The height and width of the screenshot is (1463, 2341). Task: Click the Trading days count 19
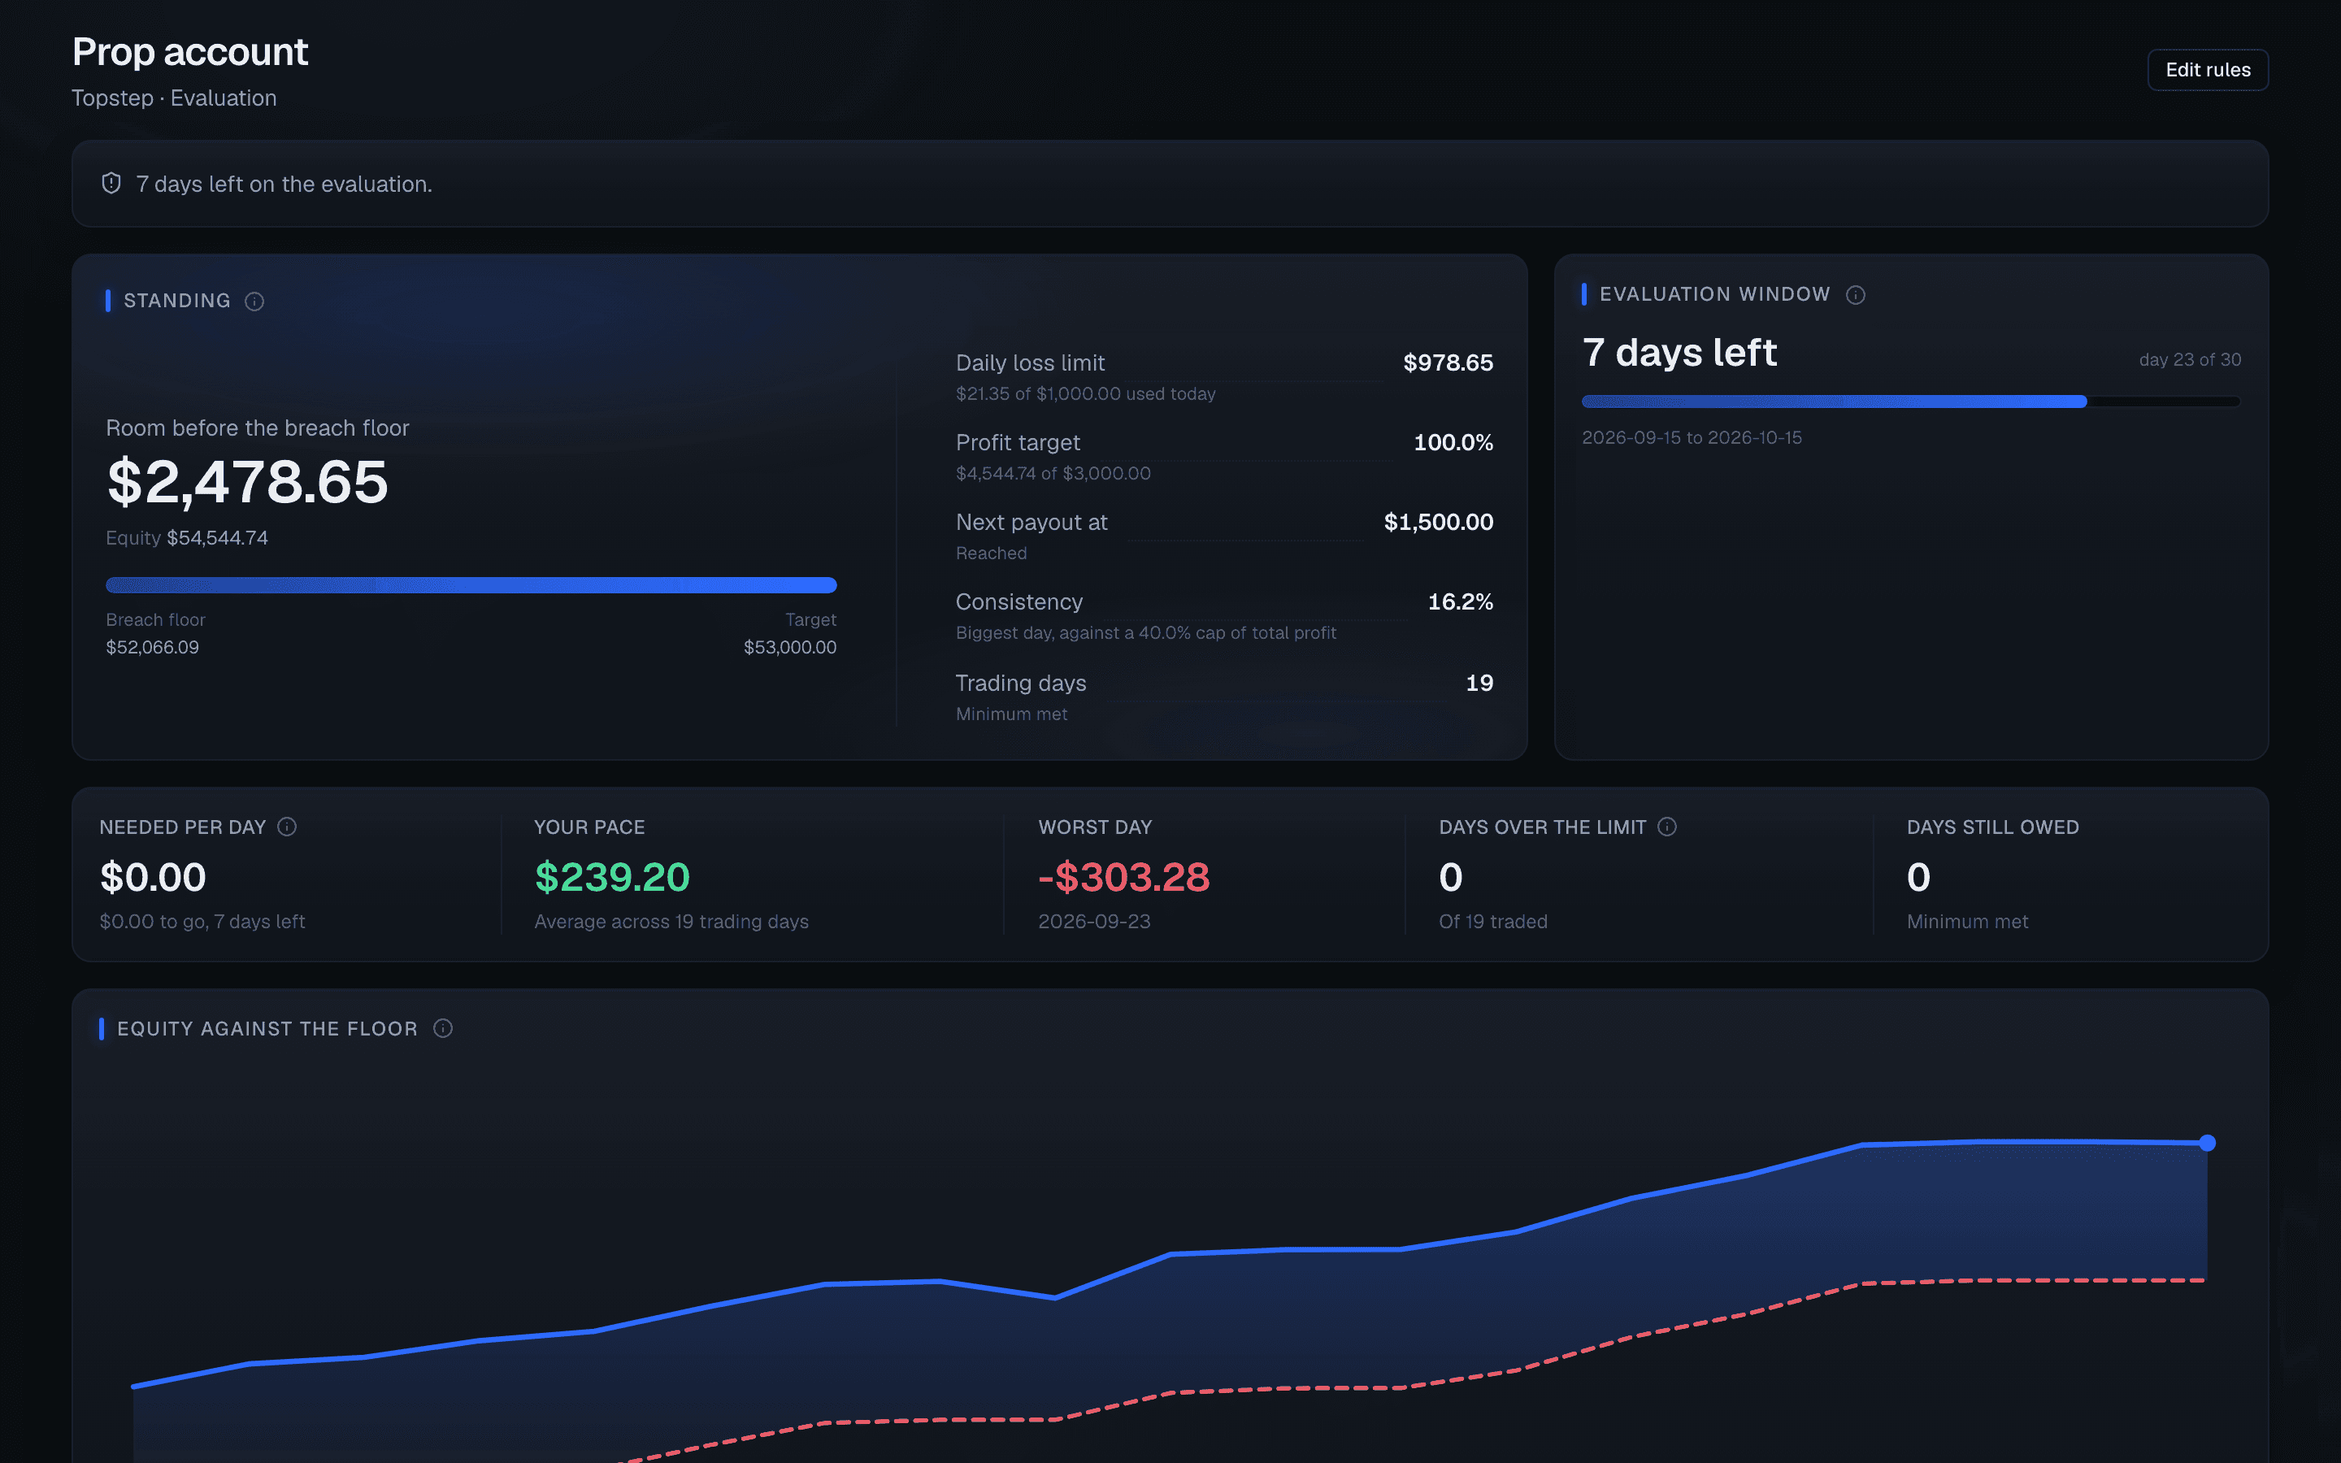click(1479, 683)
